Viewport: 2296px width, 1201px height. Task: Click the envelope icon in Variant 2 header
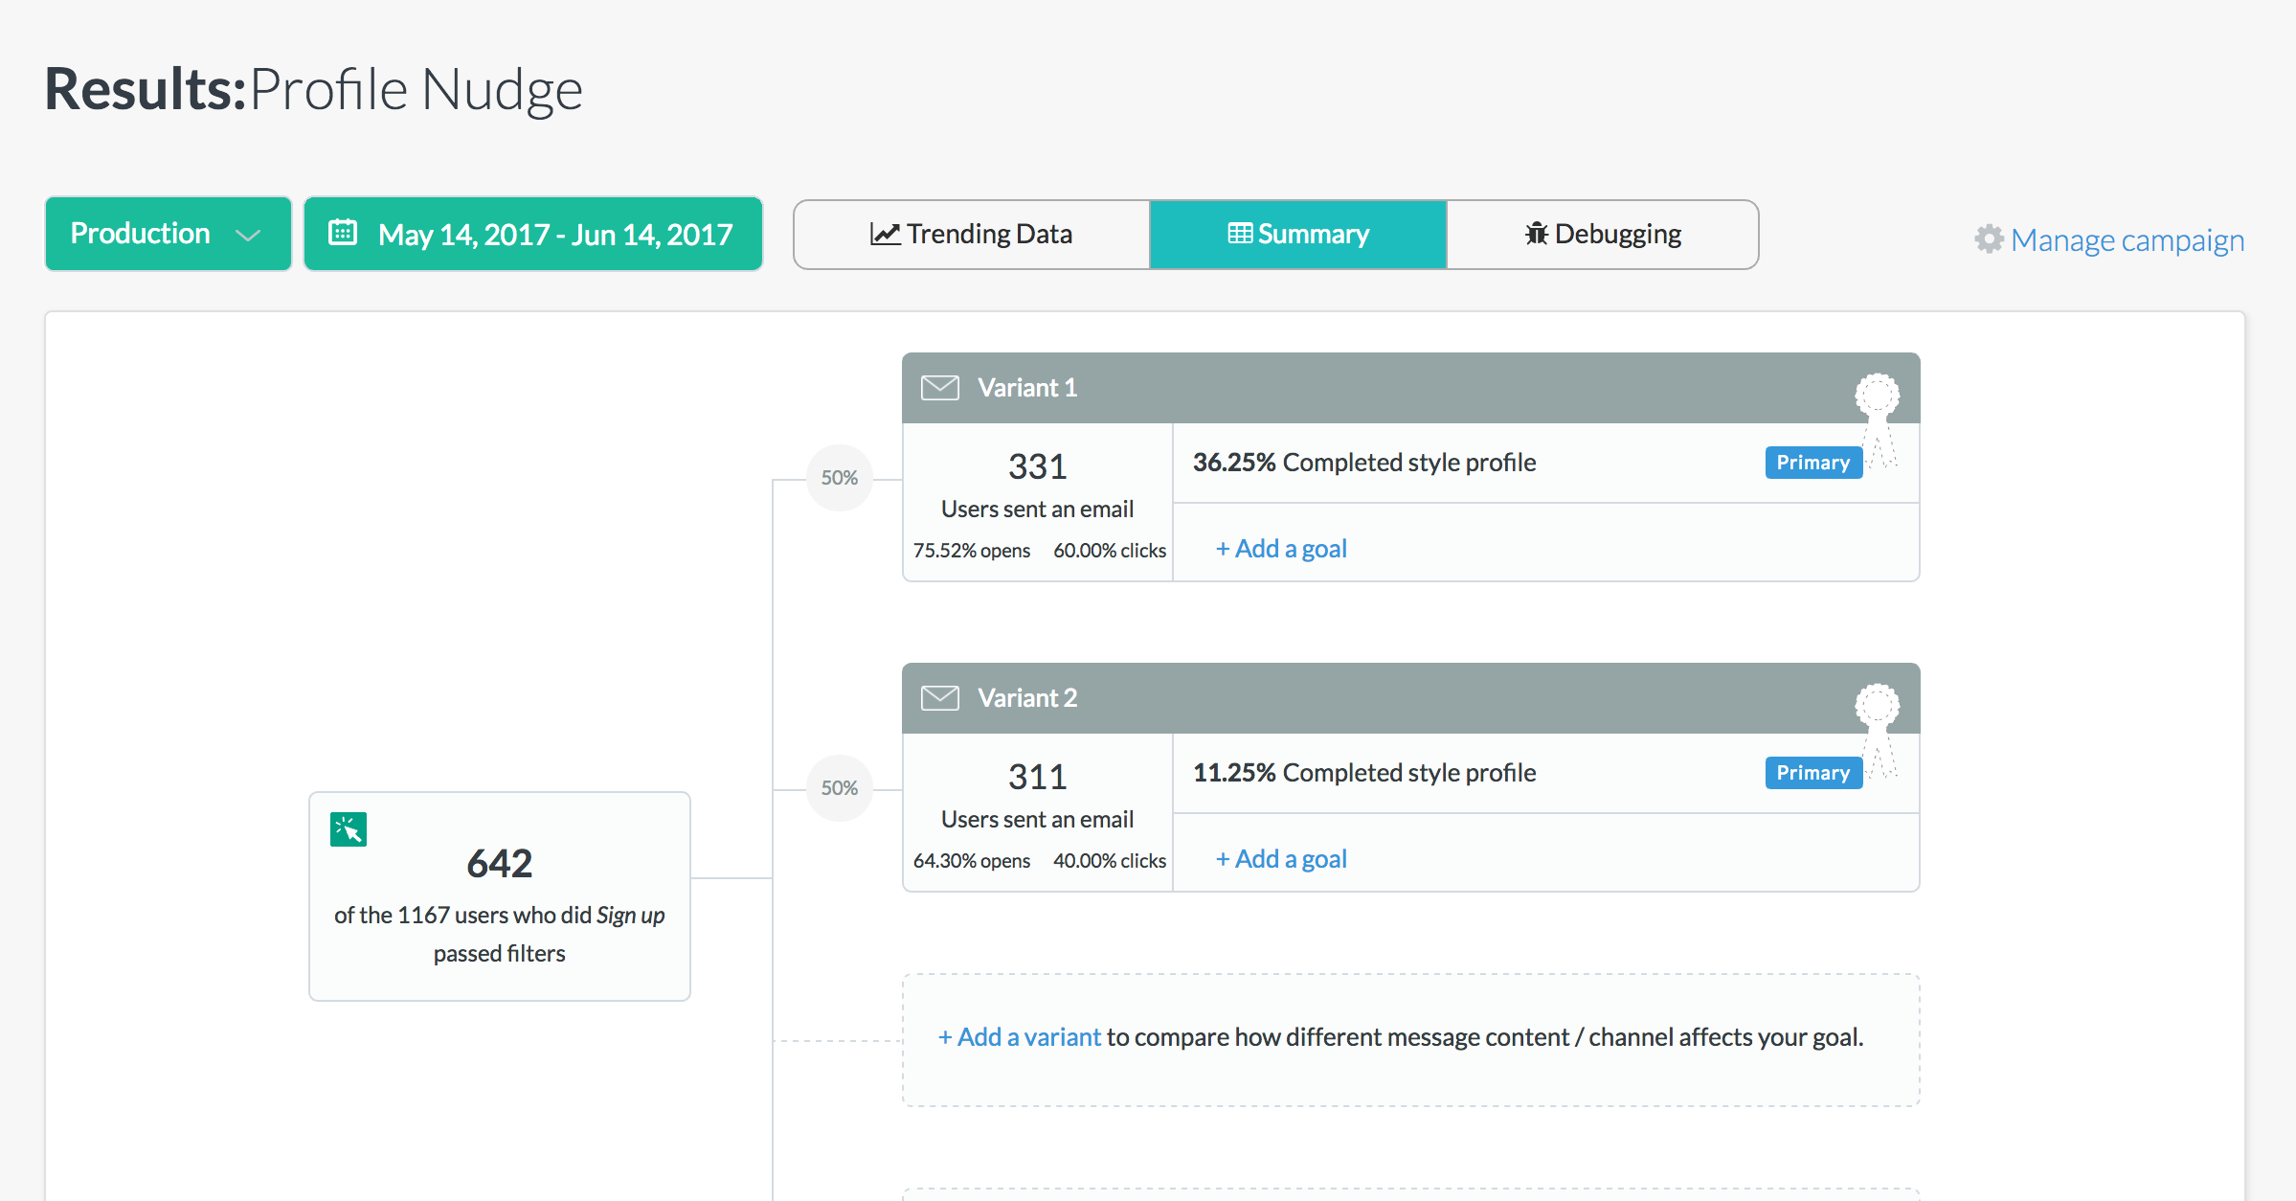click(x=939, y=698)
